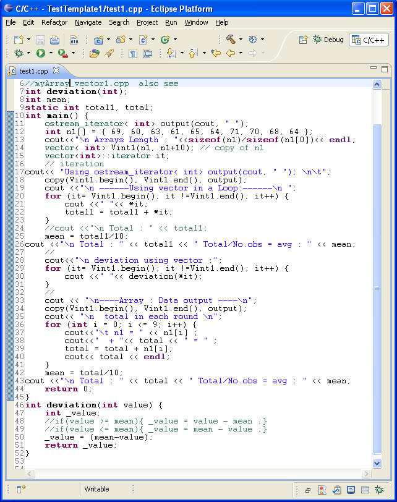Viewport: 397px width, 502px height.
Task: Switch to the Debug perspective
Action: 328,40
